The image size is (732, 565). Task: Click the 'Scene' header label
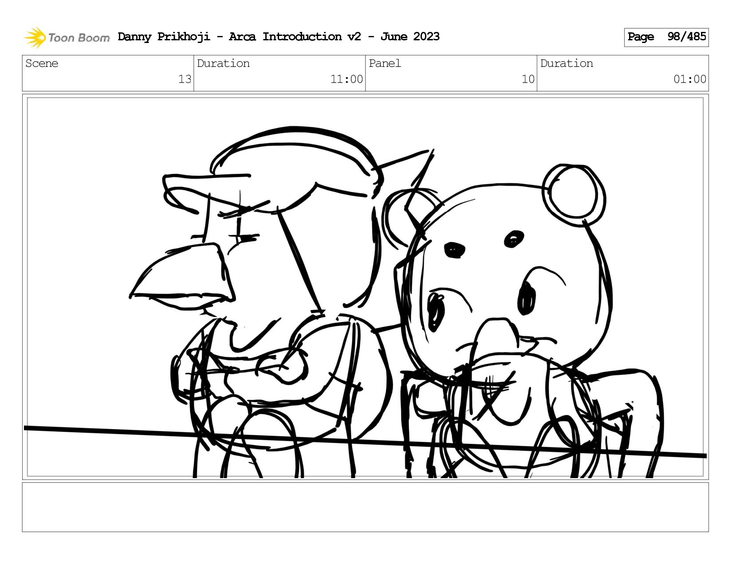[x=42, y=63]
